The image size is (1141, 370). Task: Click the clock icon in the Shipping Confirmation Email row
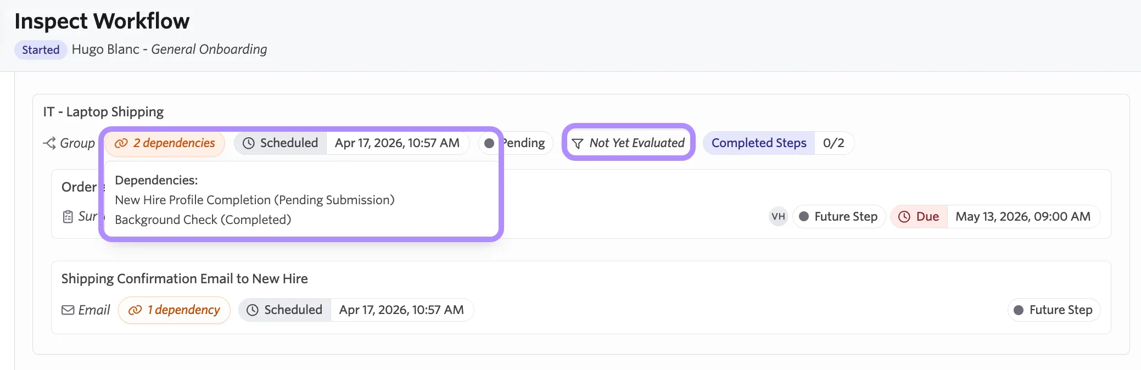coord(253,310)
